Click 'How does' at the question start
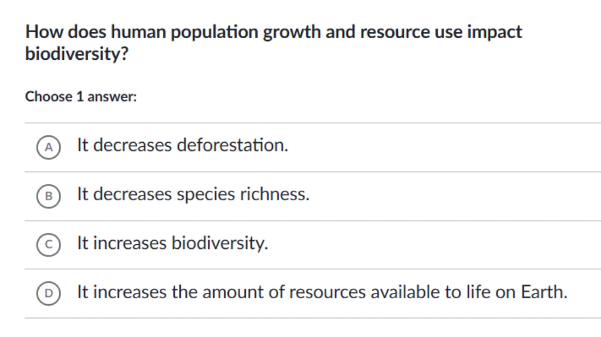The image size is (601, 337). pyautogui.click(x=65, y=32)
